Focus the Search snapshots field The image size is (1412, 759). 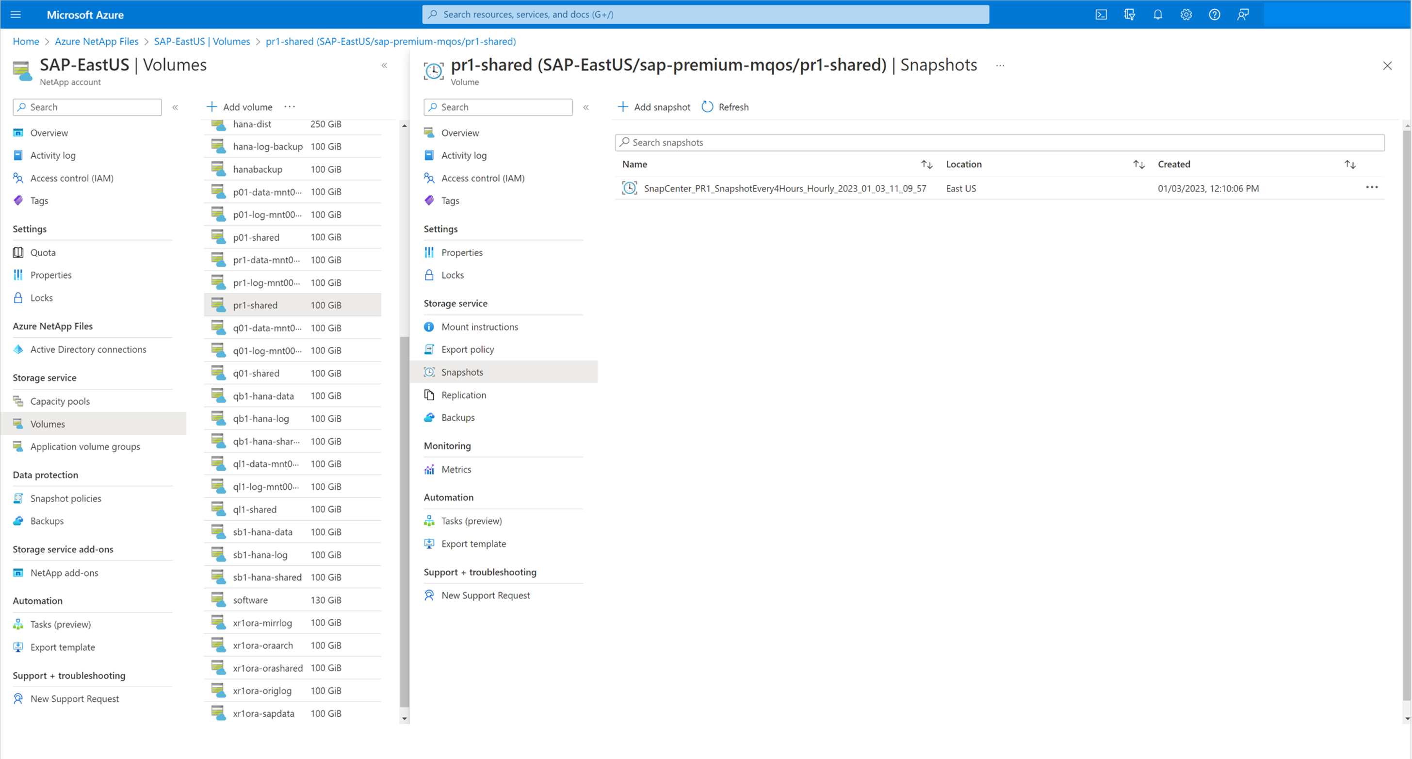click(999, 143)
